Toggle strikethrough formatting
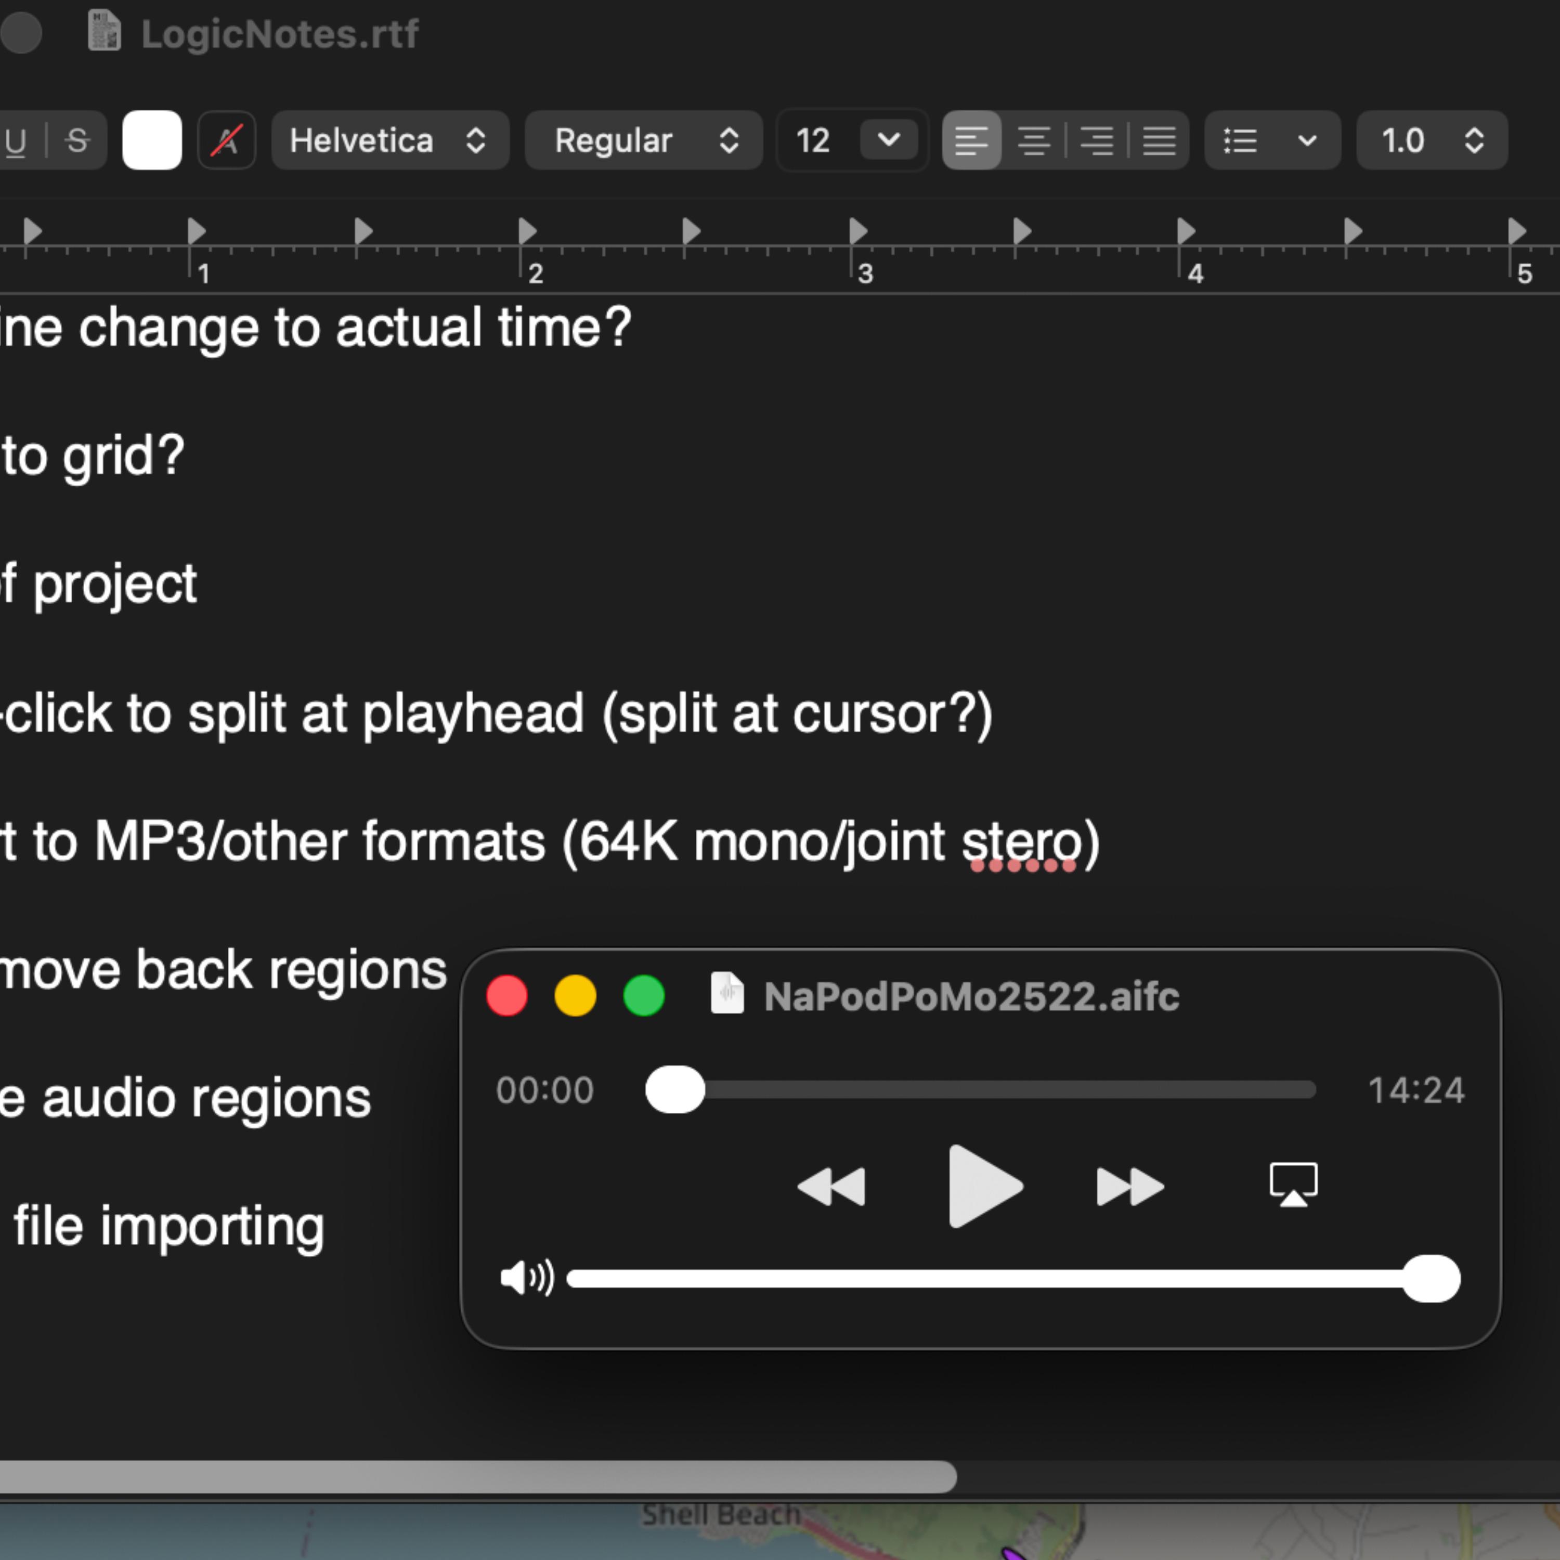This screenshot has width=1560, height=1560. pyautogui.click(x=77, y=140)
